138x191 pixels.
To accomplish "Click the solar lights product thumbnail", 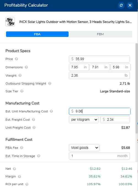I will 10,22.
